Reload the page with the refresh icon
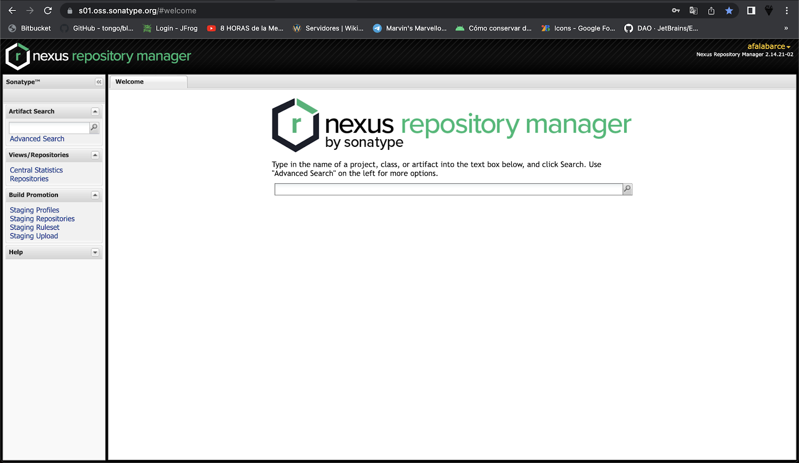 click(48, 10)
